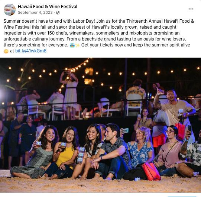Click the beach umbrella emoji in post
Image resolution: width=201 pixels, height=197 pixels.
pos(72,45)
